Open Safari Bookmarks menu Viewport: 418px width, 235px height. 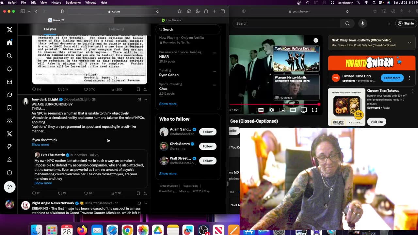click(x=73, y=3)
